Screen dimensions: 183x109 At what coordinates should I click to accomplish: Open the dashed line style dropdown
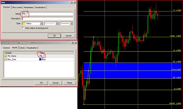tap(57, 24)
